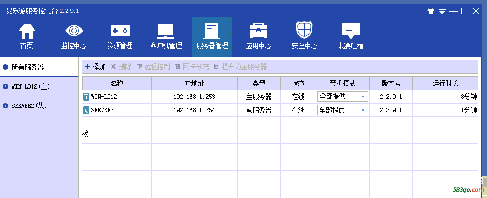Click 远程控制 toolbar button
The image size is (487, 198).
[x=153, y=67]
